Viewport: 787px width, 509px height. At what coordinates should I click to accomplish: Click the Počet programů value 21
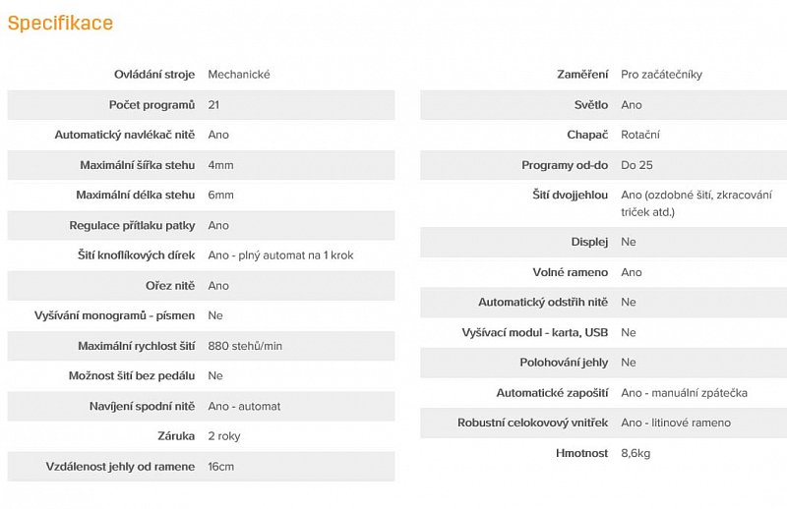click(213, 105)
